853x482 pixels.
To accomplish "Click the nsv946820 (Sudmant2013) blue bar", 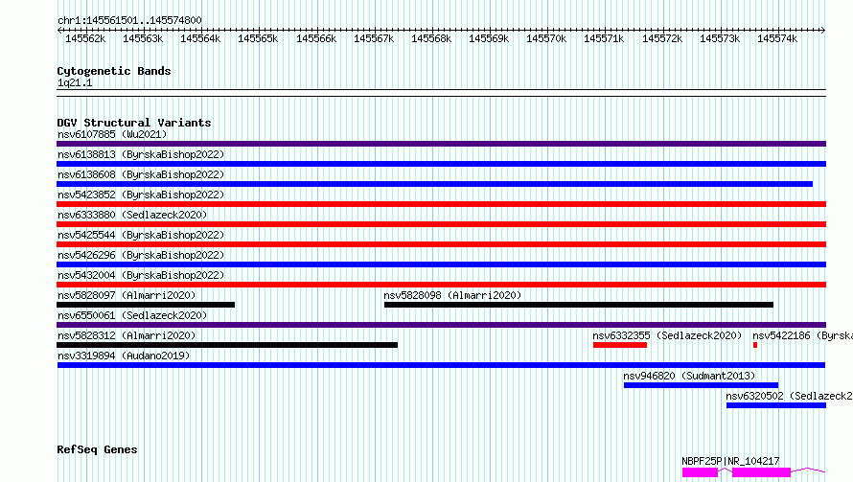I will (x=702, y=385).
